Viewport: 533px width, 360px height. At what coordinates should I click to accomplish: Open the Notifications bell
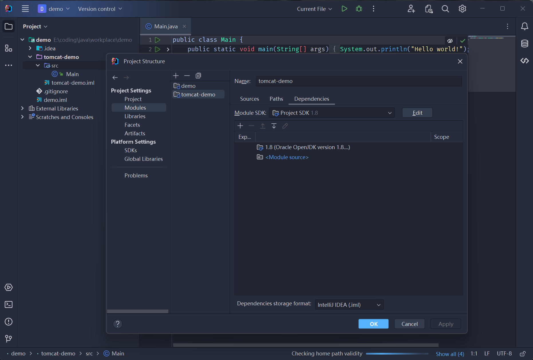click(x=524, y=27)
